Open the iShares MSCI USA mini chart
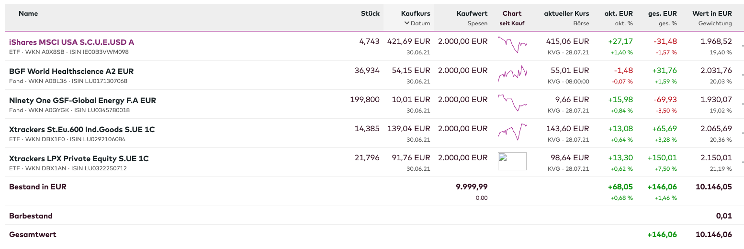The width and height of the screenshot is (744, 249). click(x=512, y=44)
